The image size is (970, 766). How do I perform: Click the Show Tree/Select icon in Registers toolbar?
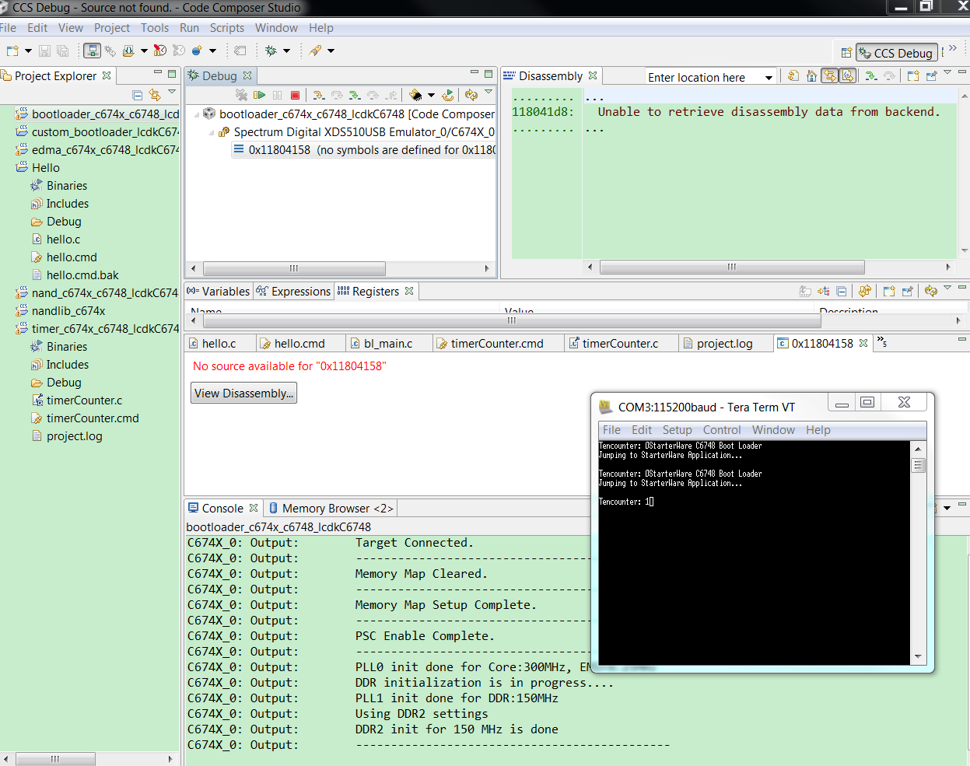point(824,292)
